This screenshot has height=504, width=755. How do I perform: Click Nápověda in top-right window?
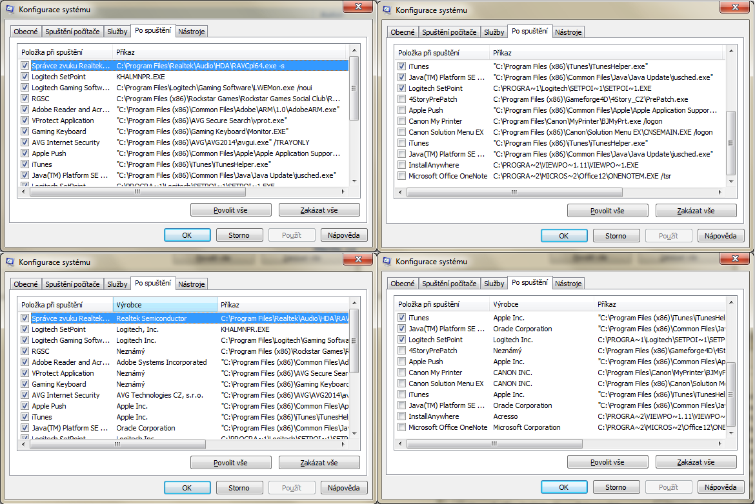(x=721, y=236)
